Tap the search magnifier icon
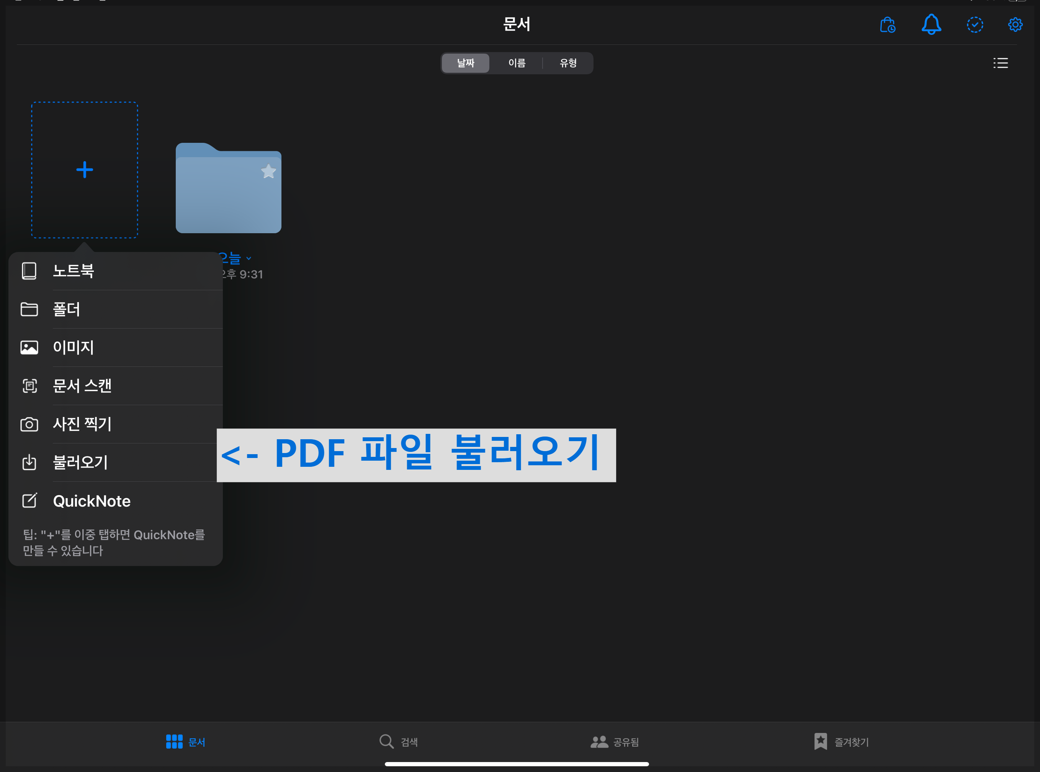The height and width of the screenshot is (772, 1040). [386, 741]
